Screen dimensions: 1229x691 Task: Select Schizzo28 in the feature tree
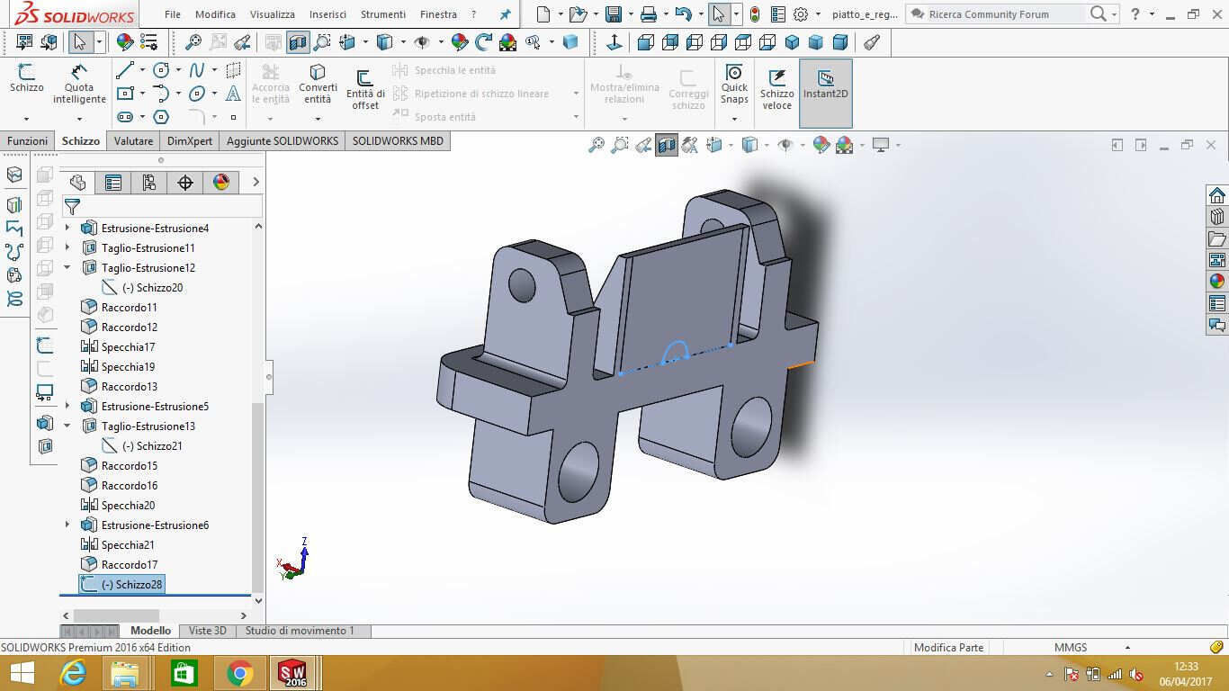coord(121,585)
